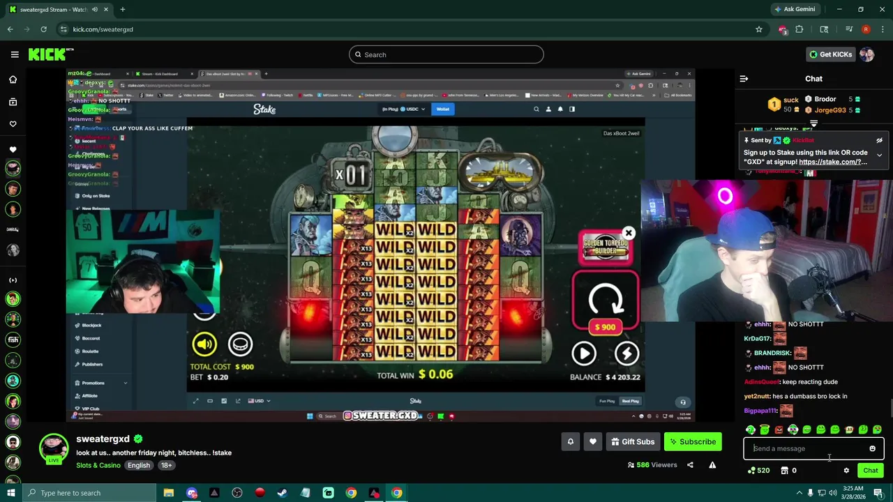Toggle turbo lightning mode in slot
The height and width of the screenshot is (502, 893).
pyautogui.click(x=626, y=353)
